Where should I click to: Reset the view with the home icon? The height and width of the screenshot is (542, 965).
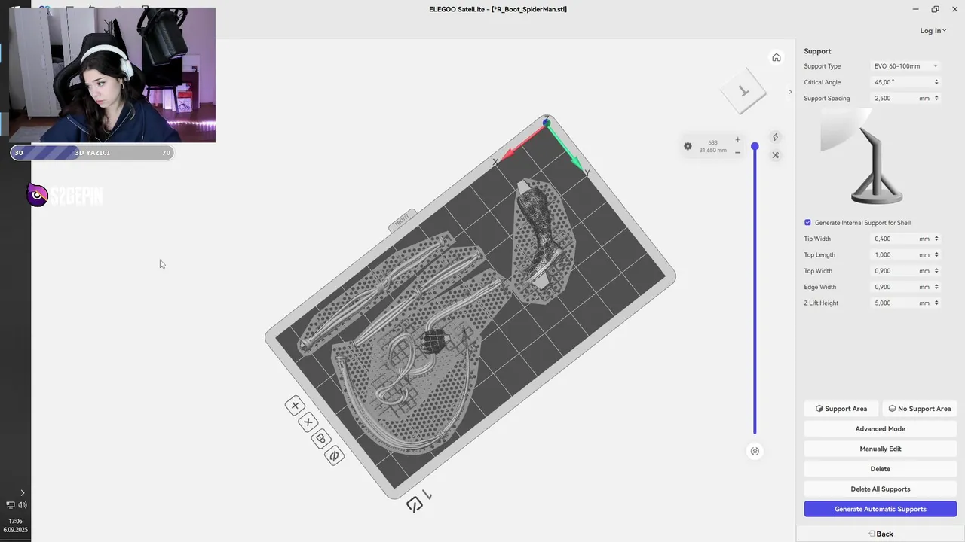(x=776, y=58)
